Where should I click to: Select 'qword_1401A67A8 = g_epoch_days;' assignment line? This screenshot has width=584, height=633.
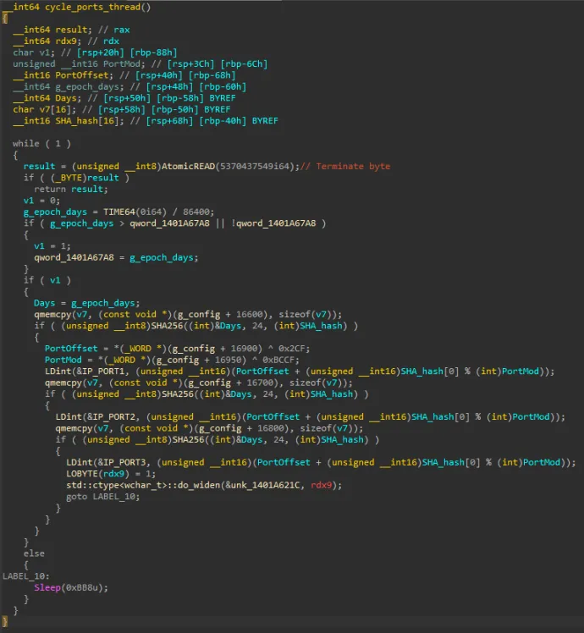tap(116, 257)
